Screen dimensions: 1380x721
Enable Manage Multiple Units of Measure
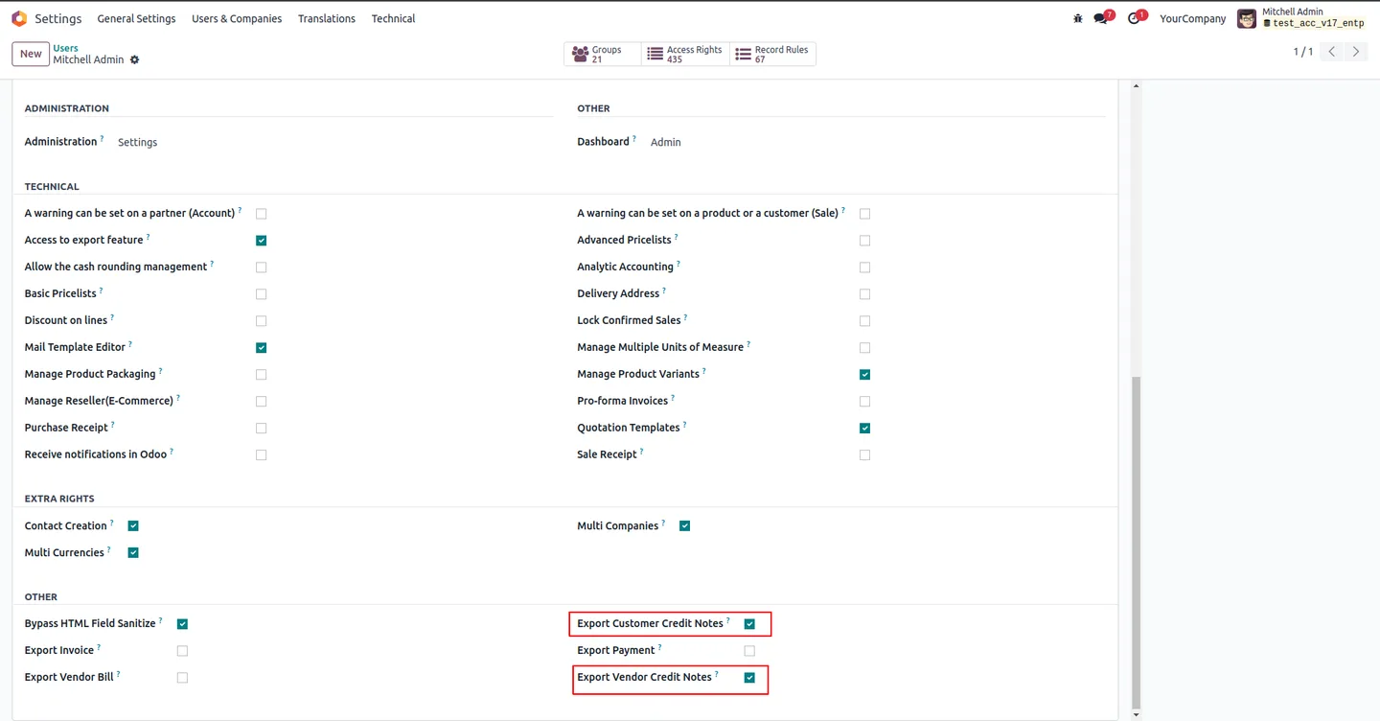coord(864,348)
